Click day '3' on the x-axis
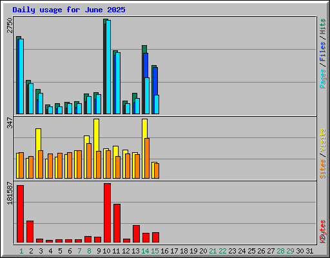This screenshot has height=258, width=330. tap(41, 251)
